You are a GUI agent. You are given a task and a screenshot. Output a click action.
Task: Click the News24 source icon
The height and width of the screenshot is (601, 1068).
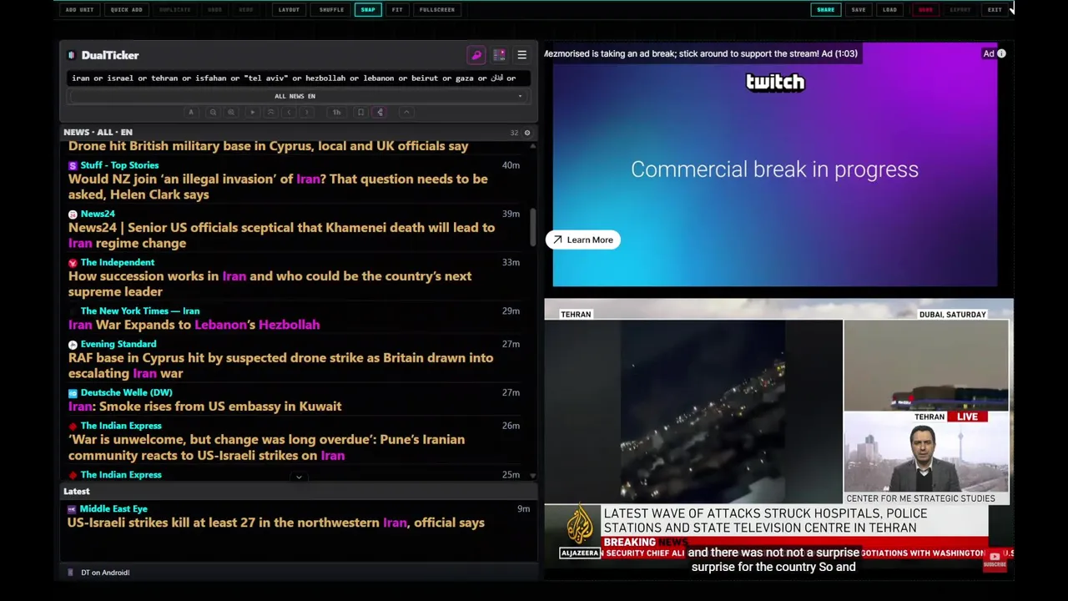[x=73, y=214]
